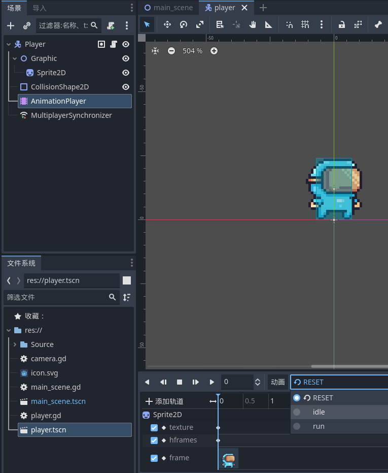Select the Scale Mode tool
The height and width of the screenshot is (473, 388).
200,24
